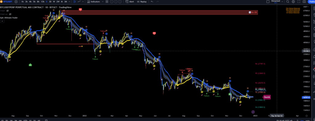Select the 4h timeframe
Image resolution: width=315 pixels, height=121 pixels.
30,2
